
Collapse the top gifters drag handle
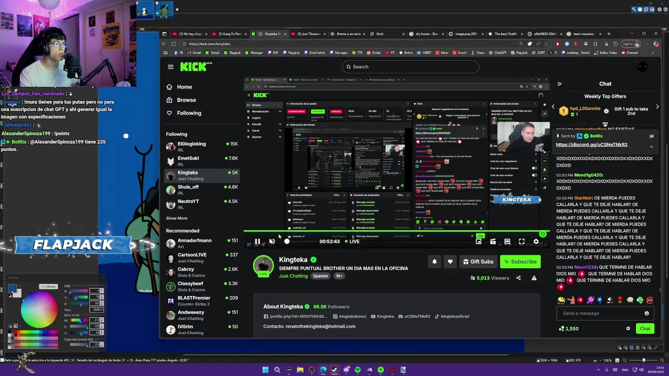coord(605,125)
